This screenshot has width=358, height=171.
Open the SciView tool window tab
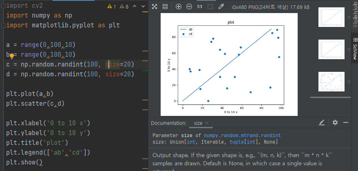pos(355,49)
